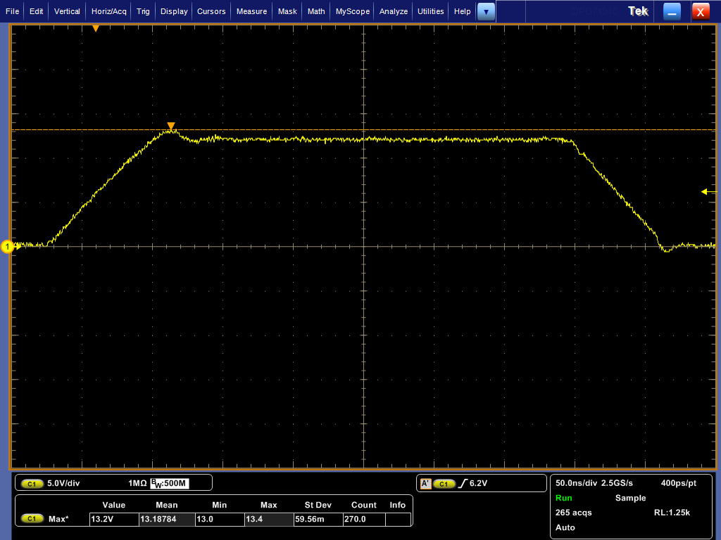Open the Vertical menu

(x=67, y=11)
